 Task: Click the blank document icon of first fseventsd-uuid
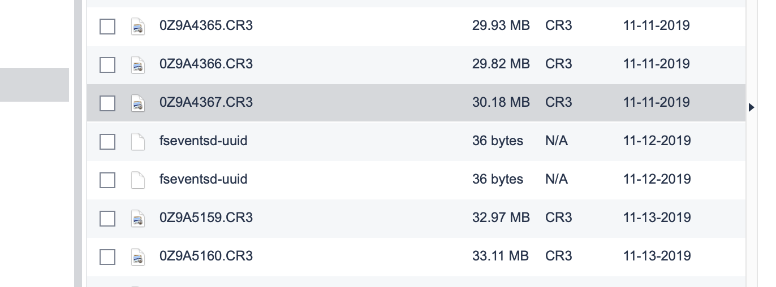pos(138,142)
